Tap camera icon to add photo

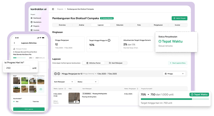tap(41, 89)
